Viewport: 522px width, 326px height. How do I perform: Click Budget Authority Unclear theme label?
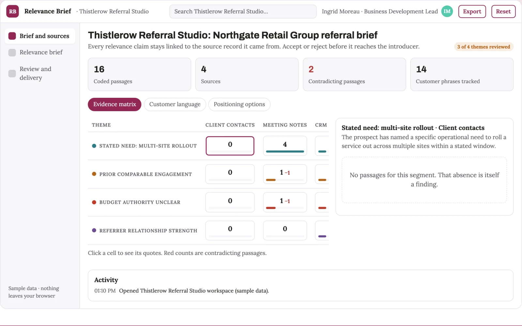click(140, 202)
